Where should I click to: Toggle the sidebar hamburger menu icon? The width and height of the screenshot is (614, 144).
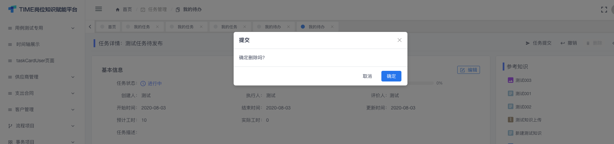tap(99, 9)
